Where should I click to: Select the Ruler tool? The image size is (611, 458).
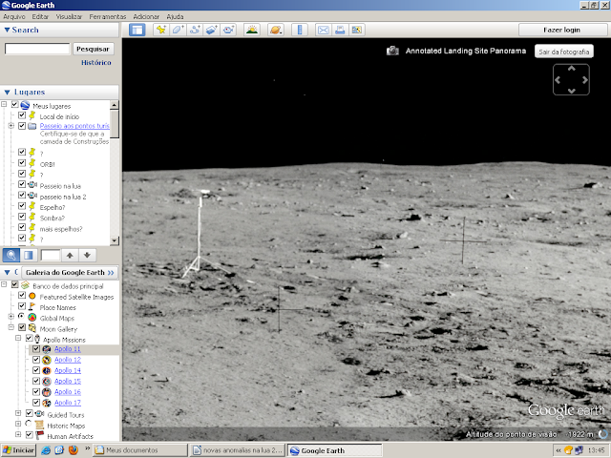point(300,30)
